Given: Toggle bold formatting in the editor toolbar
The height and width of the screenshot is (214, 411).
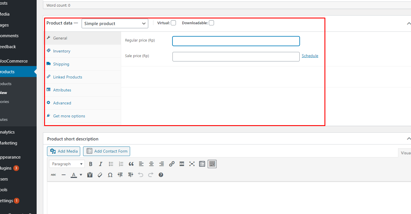Looking at the screenshot, I should pos(91,164).
